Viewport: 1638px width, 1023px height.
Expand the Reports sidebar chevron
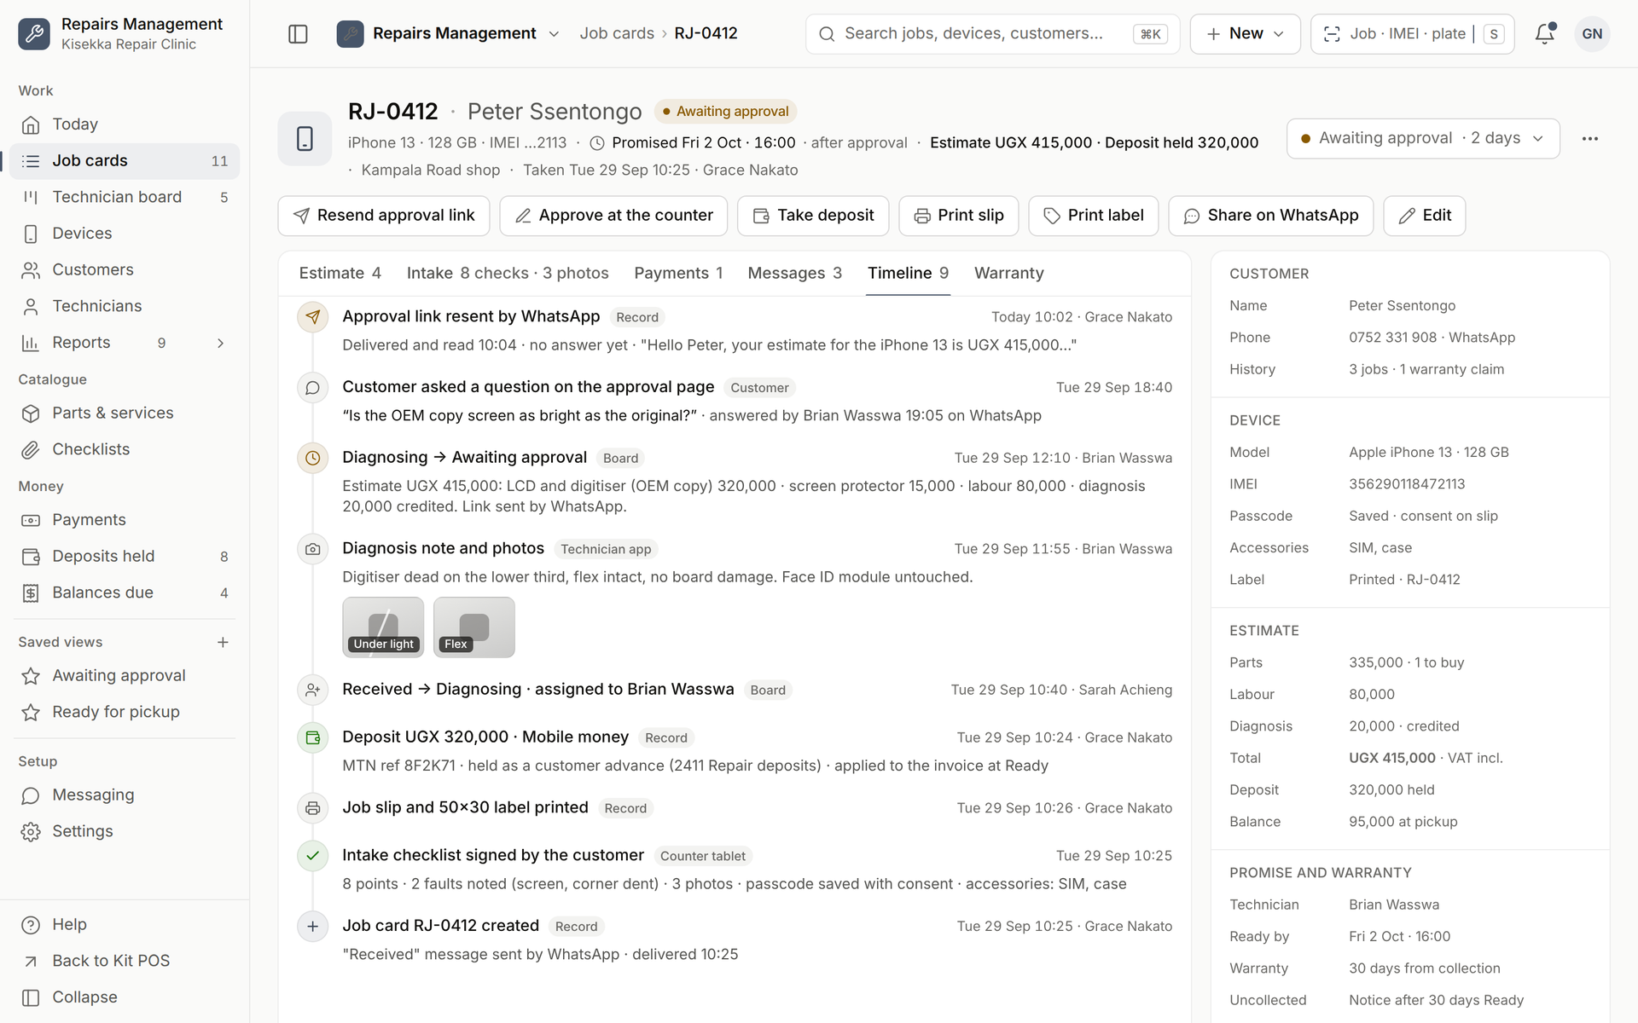tap(221, 343)
